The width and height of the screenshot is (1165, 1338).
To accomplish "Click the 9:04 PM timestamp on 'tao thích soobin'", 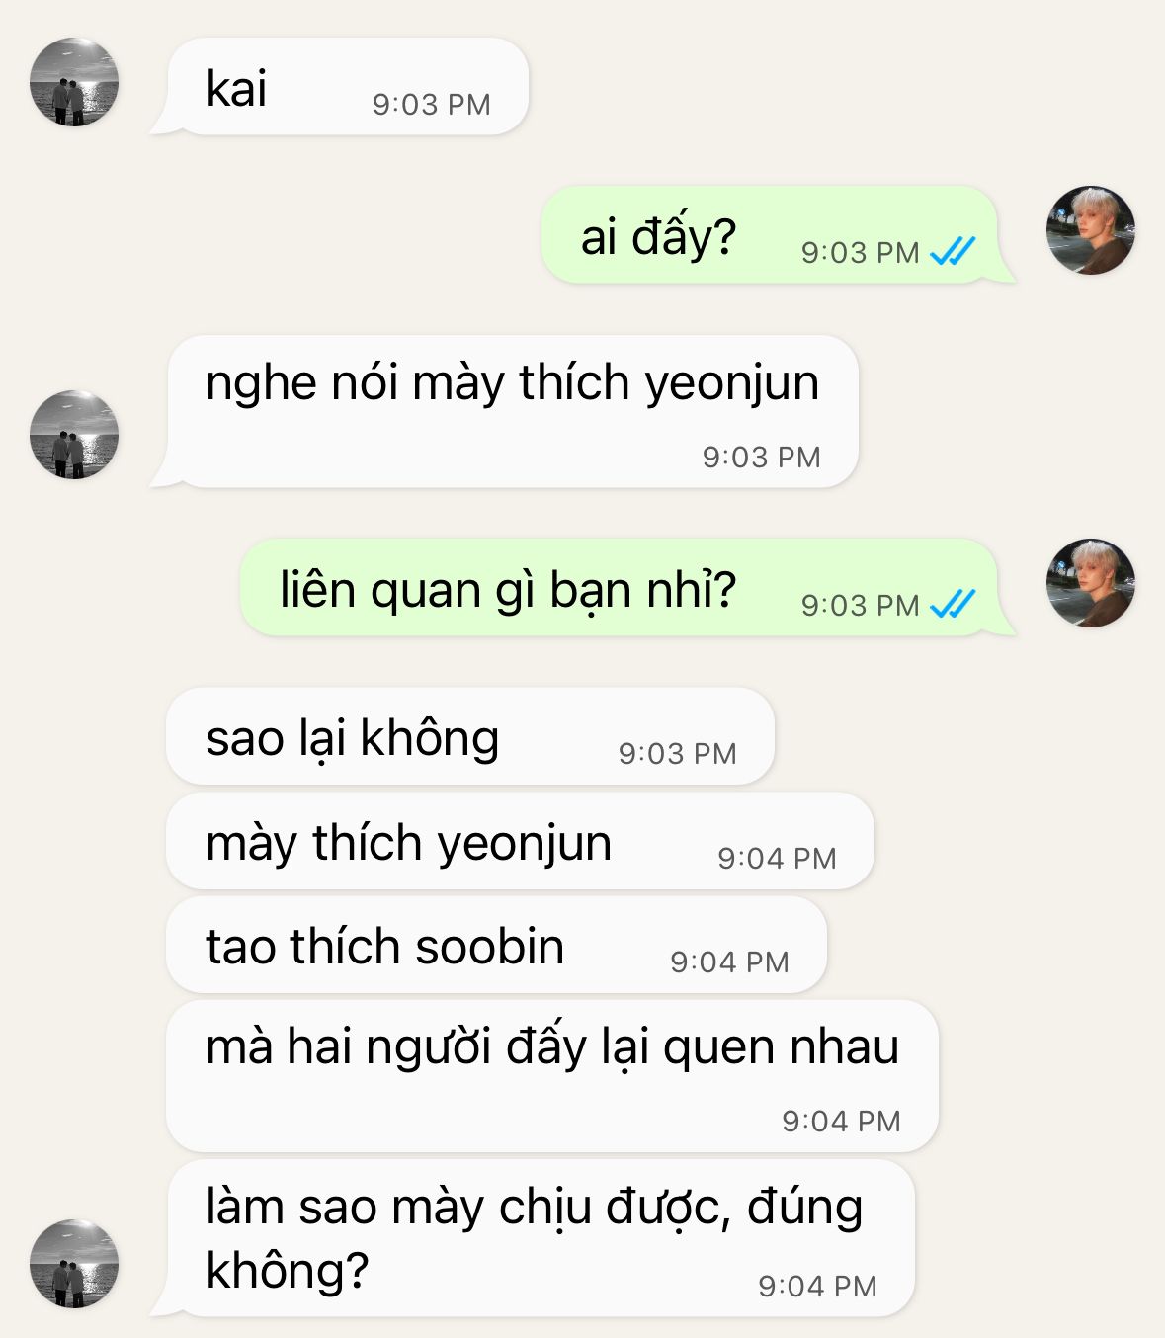I will [730, 962].
